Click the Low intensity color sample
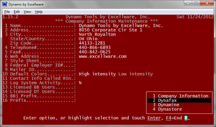The height and width of the screenshot is (127, 216). click(x=136, y=74)
